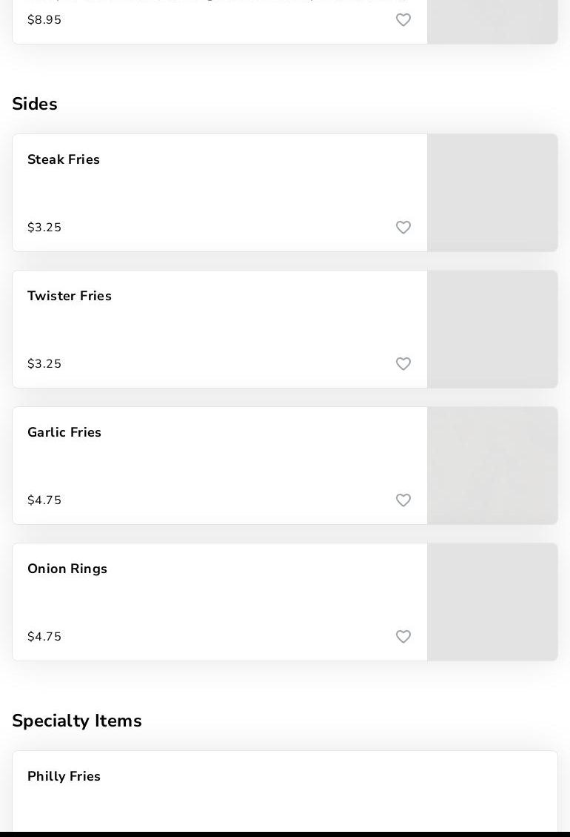Image resolution: width=570 pixels, height=837 pixels.
Task: Open the Twister Fries image placeholder
Action: pyautogui.click(x=492, y=329)
